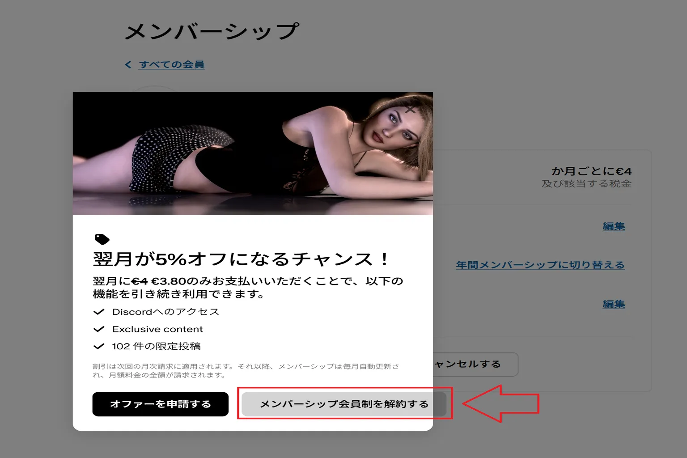The width and height of the screenshot is (687, 458).
Task: Click the back chevron beside すべての会員
Action: tap(128, 65)
